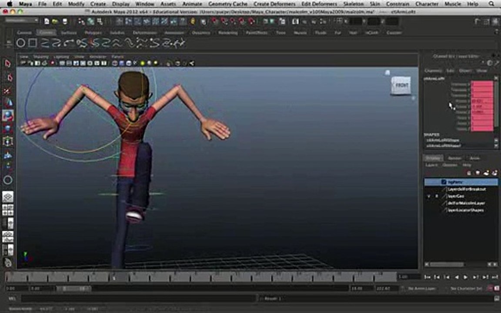Toggle visibility of layerLocatorShapes layer
Screen dimensions: 501x313
click(429, 210)
